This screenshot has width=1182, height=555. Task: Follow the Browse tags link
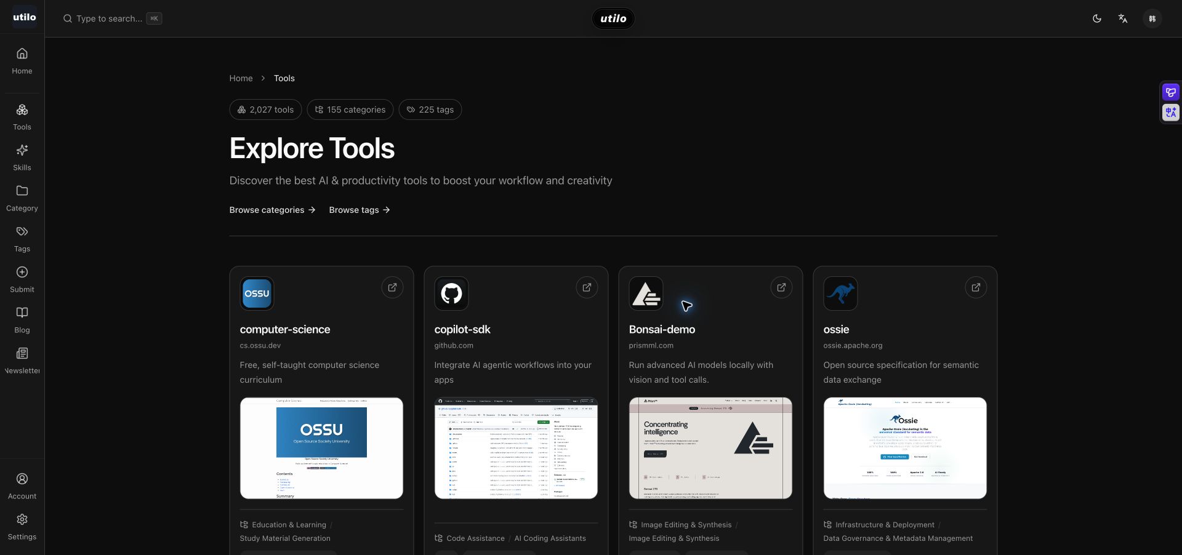point(360,210)
